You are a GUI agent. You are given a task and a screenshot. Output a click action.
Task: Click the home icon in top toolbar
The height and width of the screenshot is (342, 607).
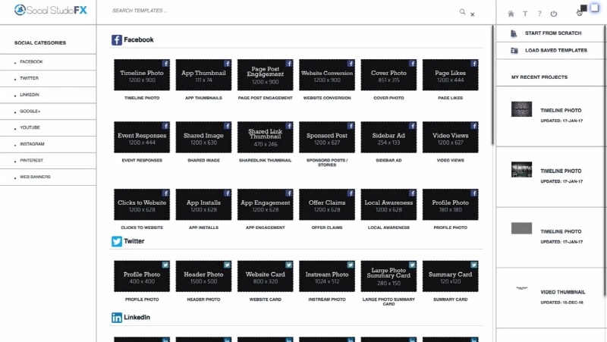(x=511, y=14)
